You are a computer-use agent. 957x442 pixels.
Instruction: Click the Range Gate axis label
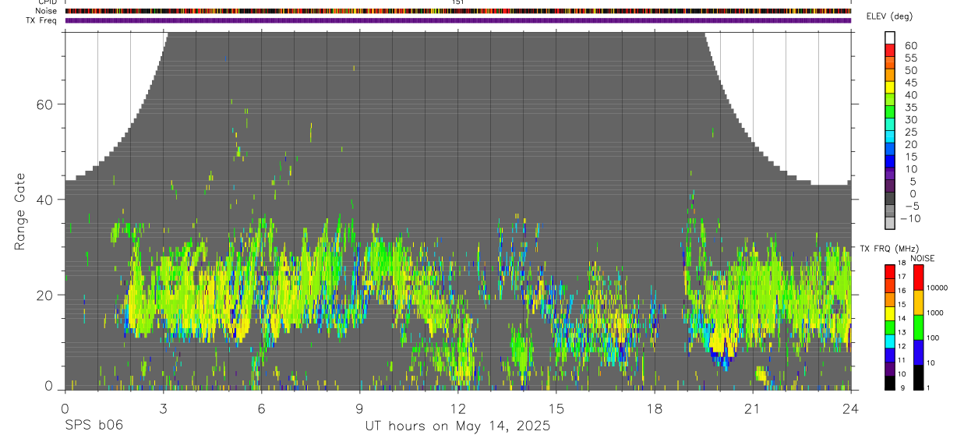tap(20, 211)
